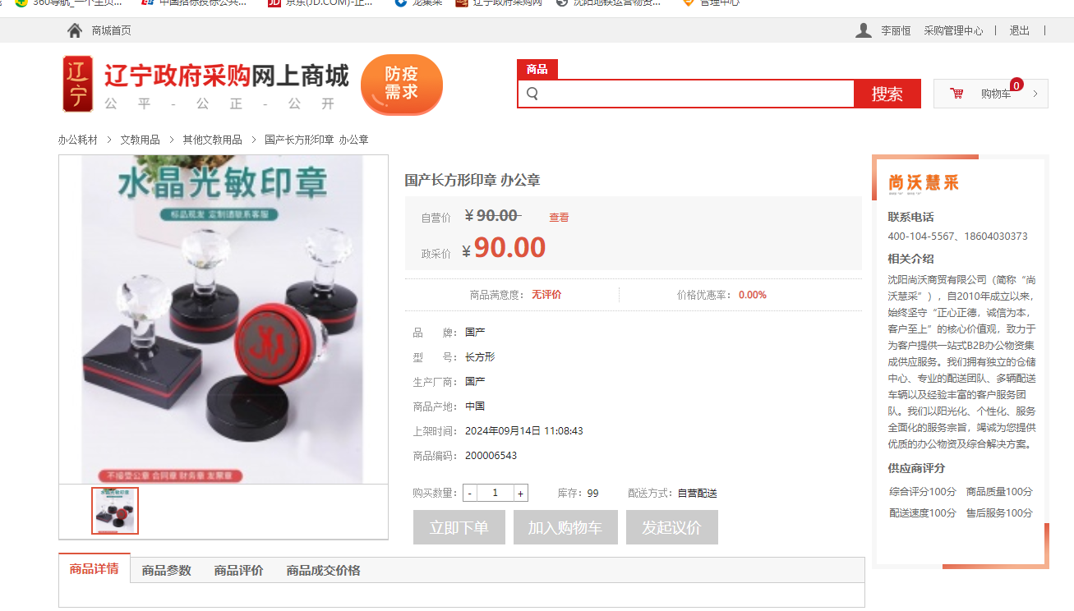Image resolution: width=1074 pixels, height=611 pixels.
Task: Select the product thumbnail below main image
Action: point(115,511)
